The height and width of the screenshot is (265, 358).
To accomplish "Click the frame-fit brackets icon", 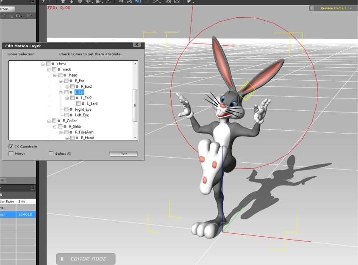I will (108, 2).
